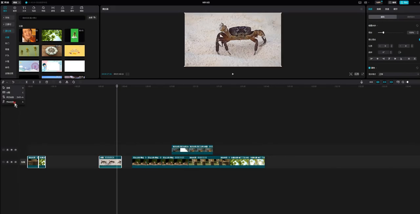Click the undo arrow in the timeline toolbar
Screen dimensions: 420x214
[13, 82]
